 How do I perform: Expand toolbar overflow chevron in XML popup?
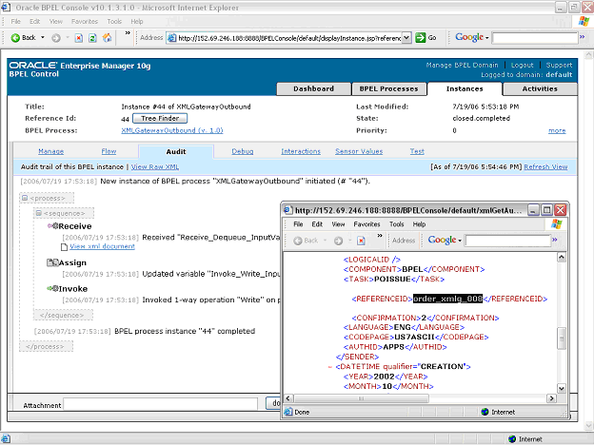point(380,236)
